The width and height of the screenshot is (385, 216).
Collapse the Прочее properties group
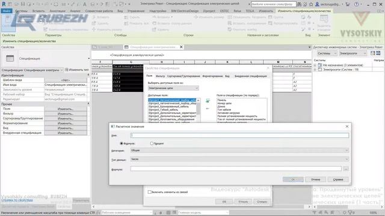[88, 104]
